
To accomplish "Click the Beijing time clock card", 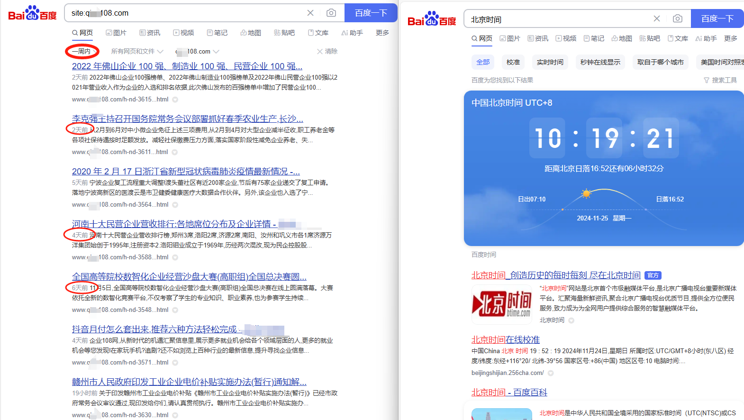I will (x=604, y=168).
